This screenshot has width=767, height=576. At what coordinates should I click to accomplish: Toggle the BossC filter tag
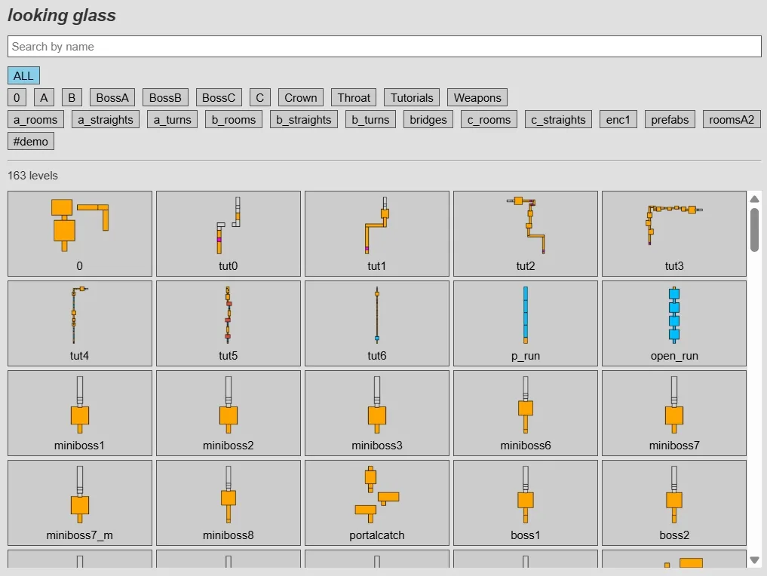219,98
